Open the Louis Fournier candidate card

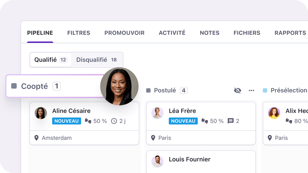coord(189,159)
